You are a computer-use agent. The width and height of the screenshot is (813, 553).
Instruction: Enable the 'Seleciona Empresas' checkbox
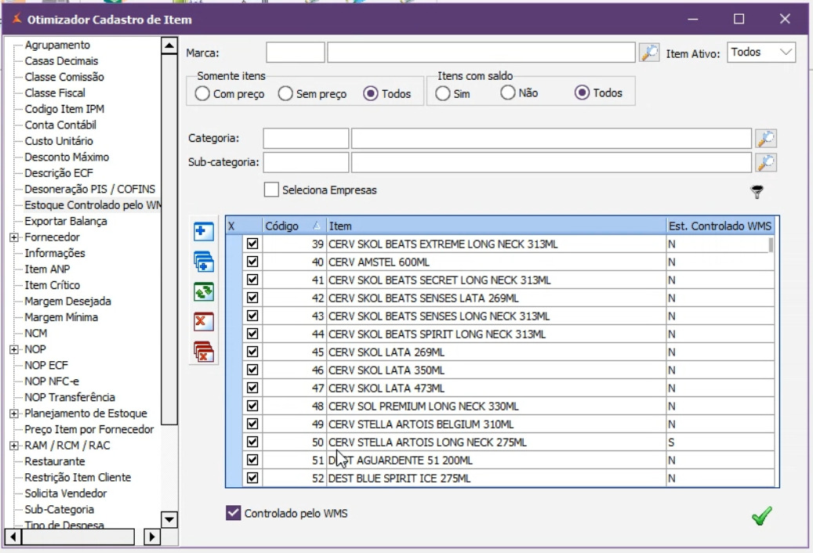(x=272, y=190)
